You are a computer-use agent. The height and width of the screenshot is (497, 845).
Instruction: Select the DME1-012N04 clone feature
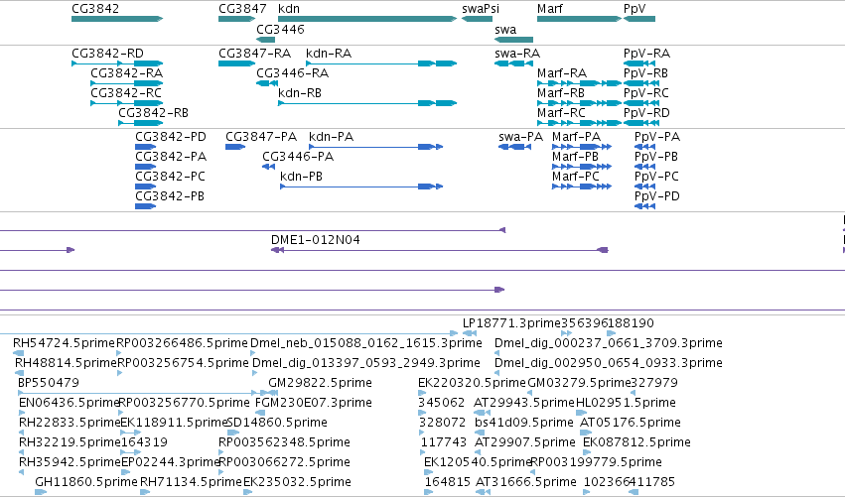440,250
